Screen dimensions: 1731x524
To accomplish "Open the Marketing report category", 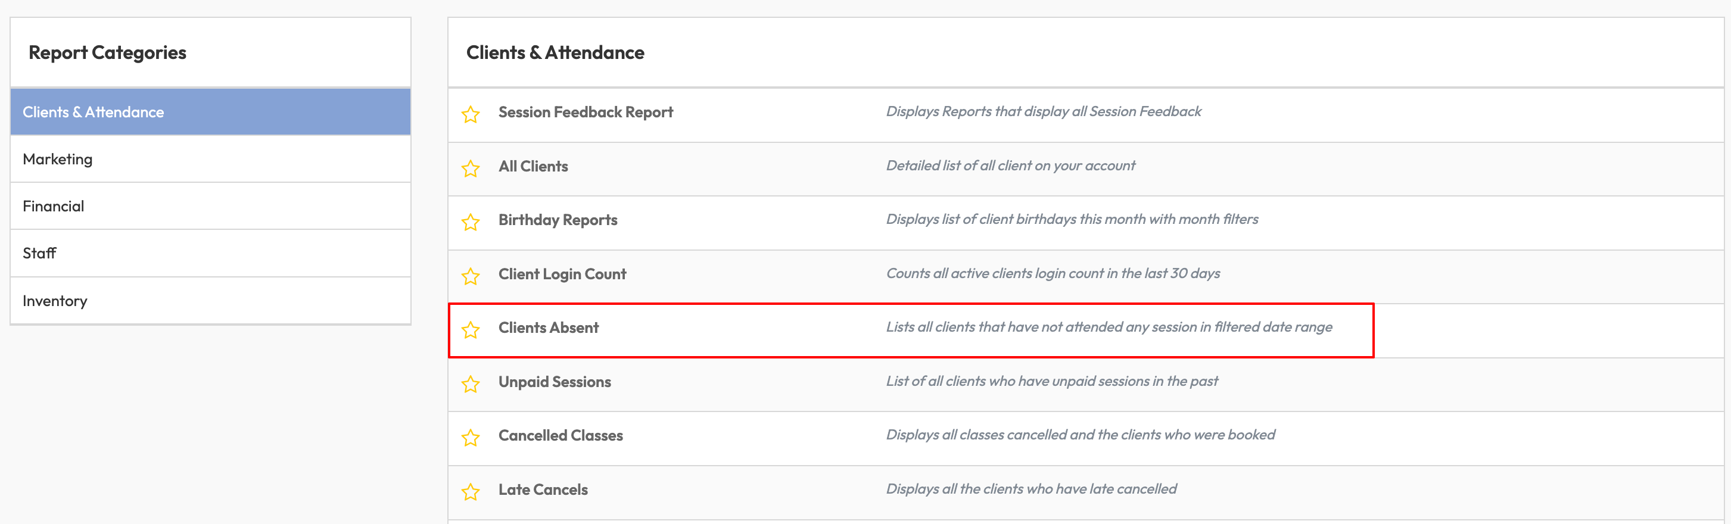I will [210, 159].
